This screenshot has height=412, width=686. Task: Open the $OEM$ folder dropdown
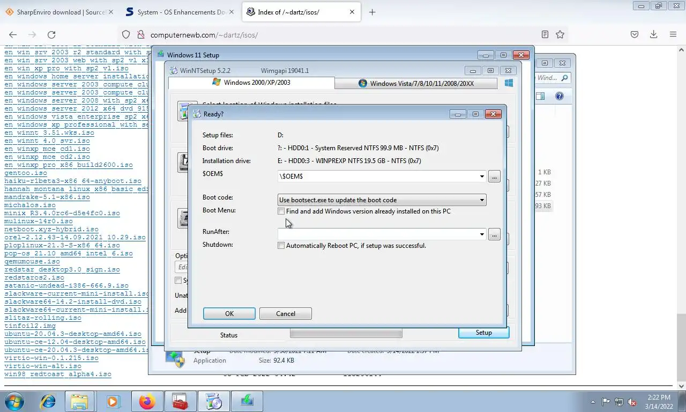click(482, 176)
